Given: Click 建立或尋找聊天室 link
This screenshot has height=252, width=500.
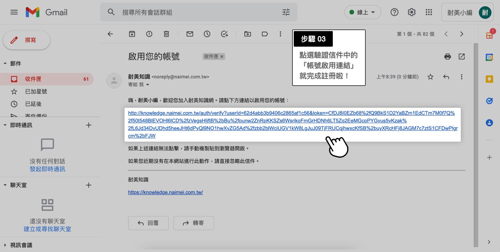Looking at the screenshot, I should click(47, 229).
